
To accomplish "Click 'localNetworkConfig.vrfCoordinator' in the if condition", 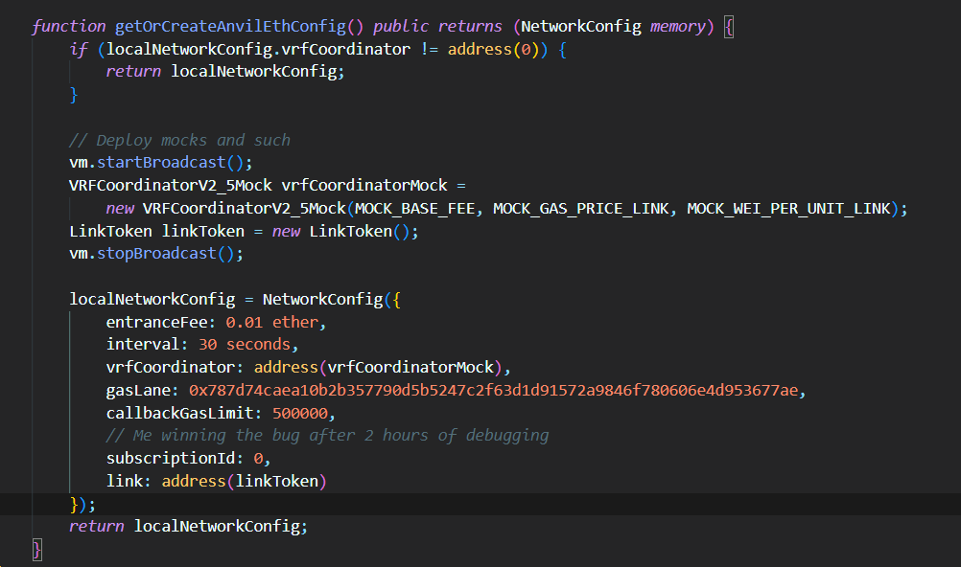I will tap(258, 49).
